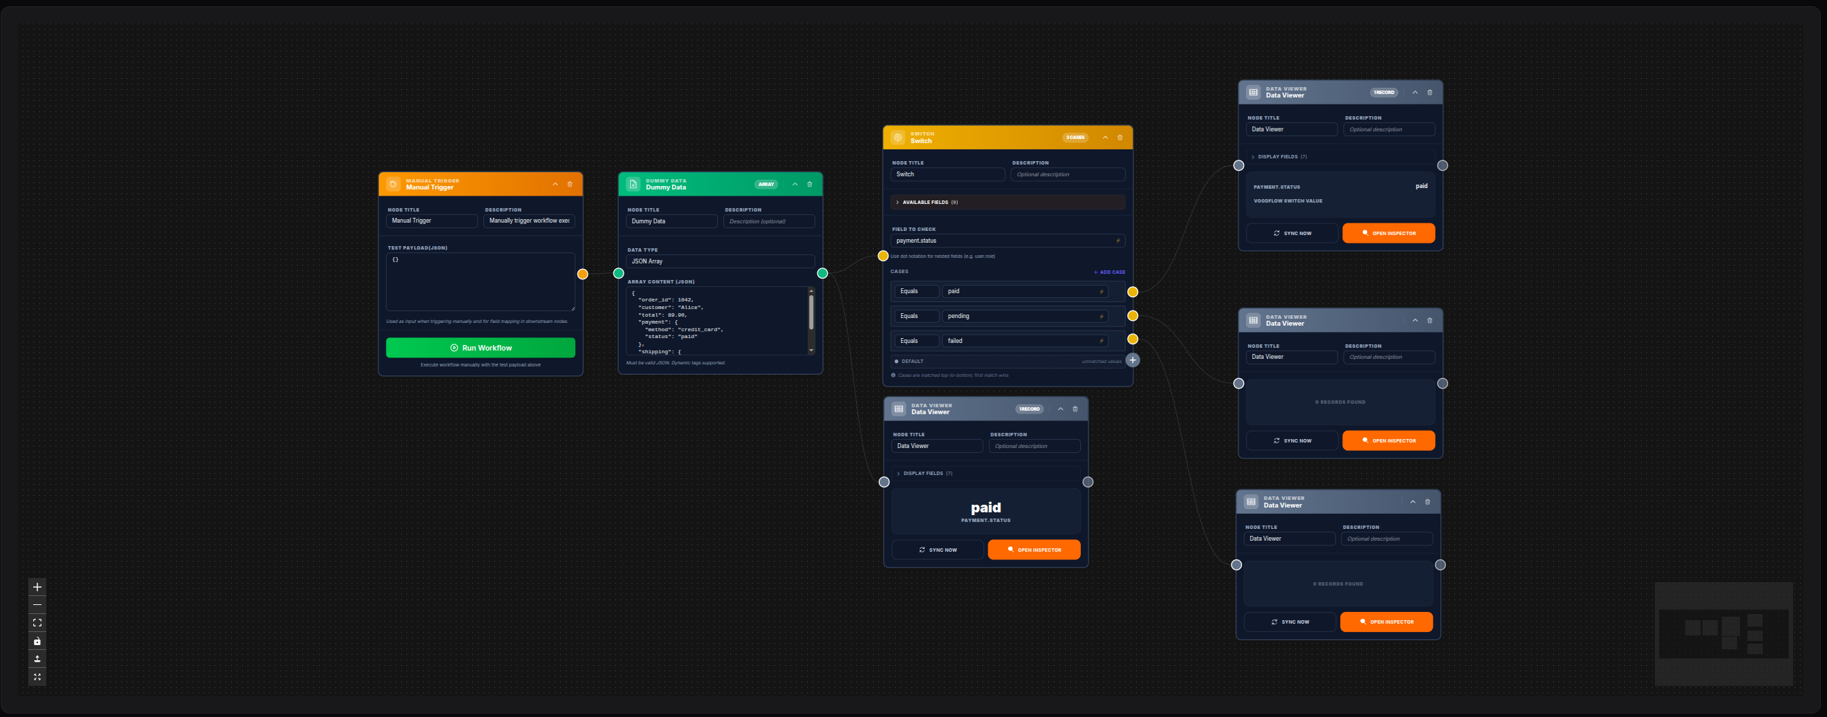Collapse the top-right Data Viewer node

(x=1414, y=92)
